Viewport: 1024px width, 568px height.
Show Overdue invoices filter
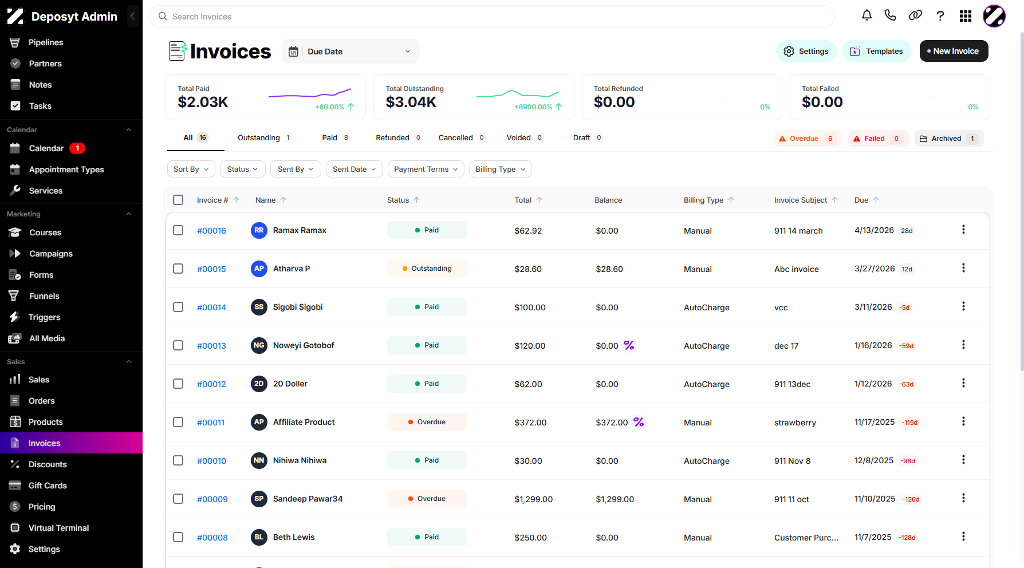coord(808,139)
